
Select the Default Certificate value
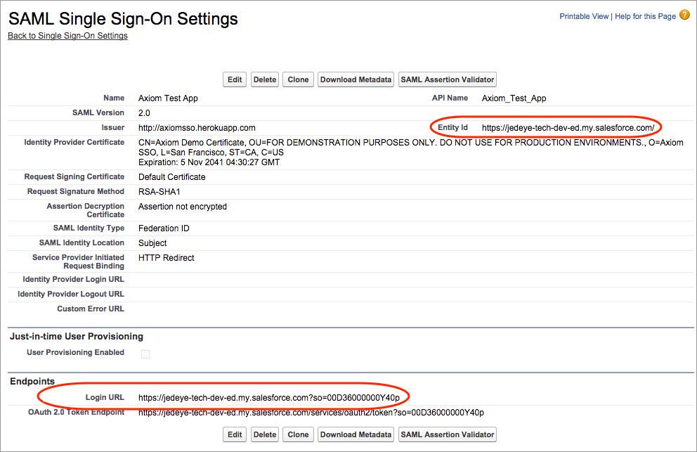click(x=171, y=177)
